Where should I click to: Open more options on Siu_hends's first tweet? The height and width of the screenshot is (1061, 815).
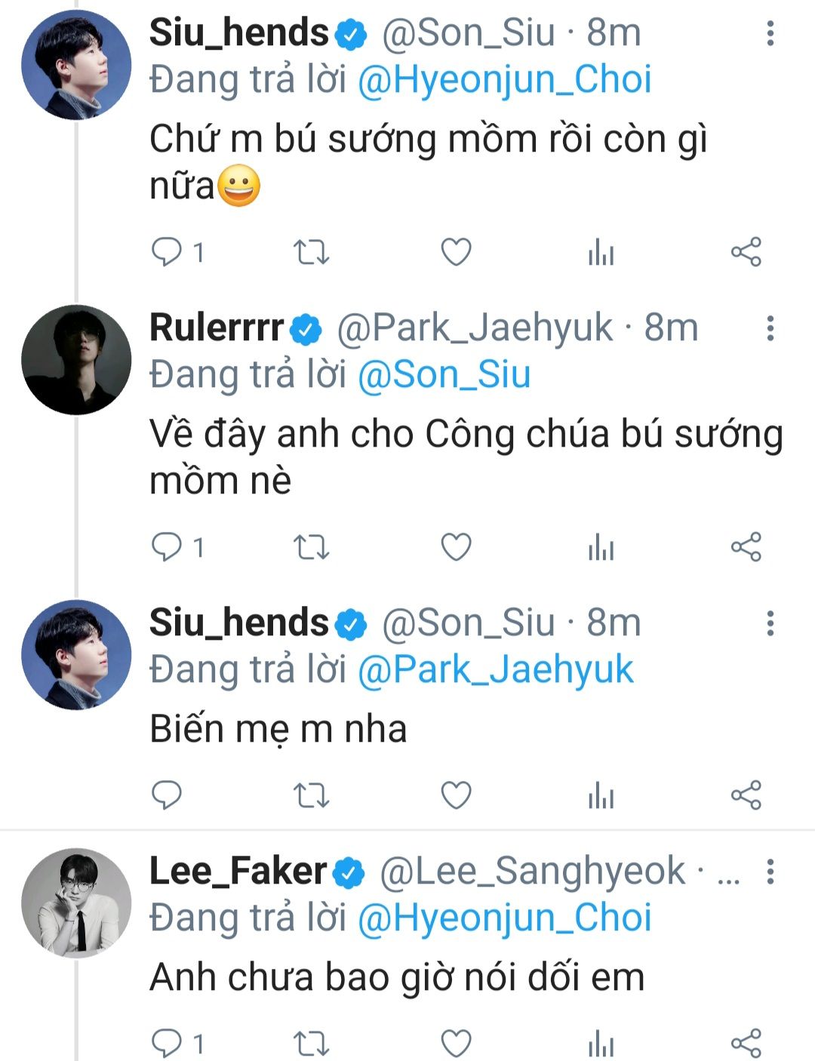pos(770,33)
